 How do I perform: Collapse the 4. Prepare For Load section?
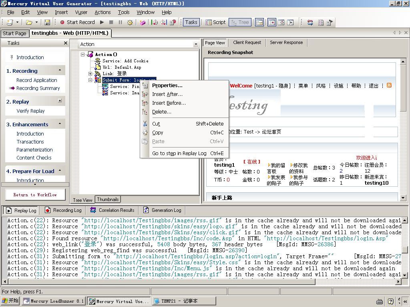pyautogui.click(x=60, y=171)
